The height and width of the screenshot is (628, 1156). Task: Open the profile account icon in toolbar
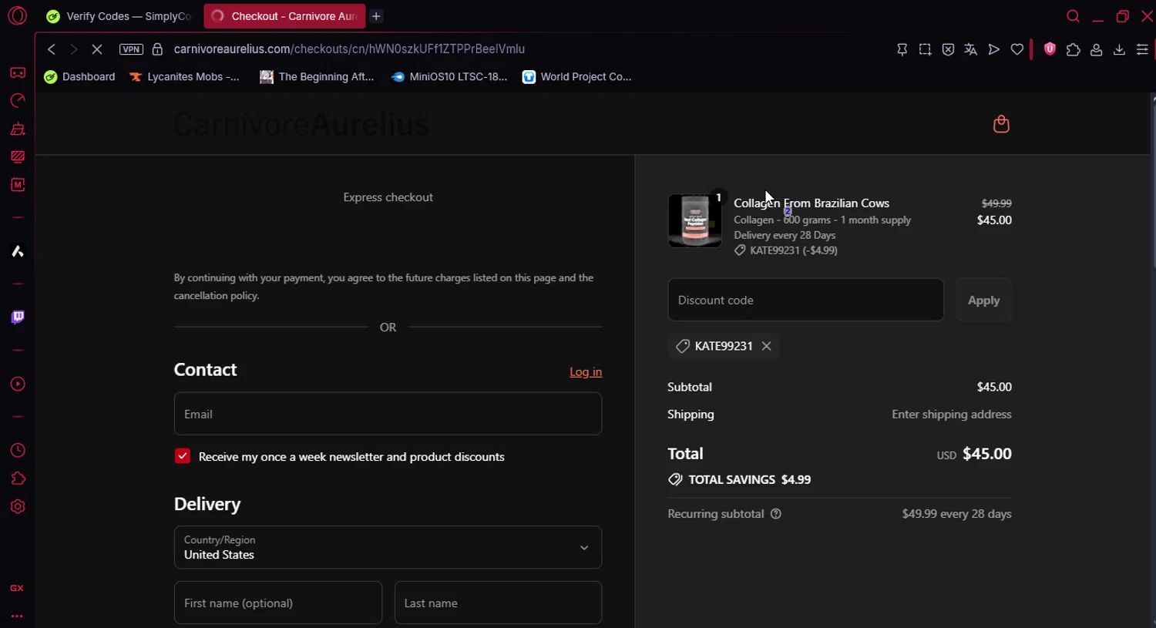coord(1096,49)
